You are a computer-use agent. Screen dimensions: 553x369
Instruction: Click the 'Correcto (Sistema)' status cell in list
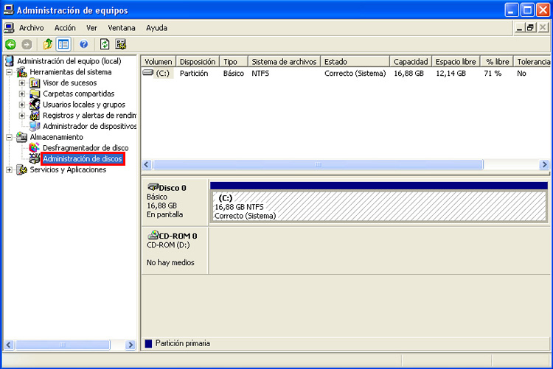[x=355, y=74]
